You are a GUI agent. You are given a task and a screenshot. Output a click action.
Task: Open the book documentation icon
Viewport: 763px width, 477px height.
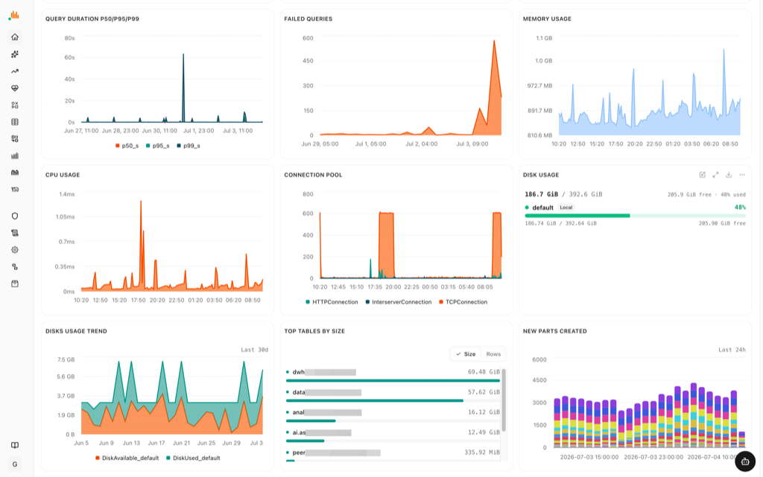(15, 445)
